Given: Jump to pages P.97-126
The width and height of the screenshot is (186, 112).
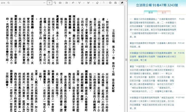Looking at the screenshot, I should tap(181, 66).
